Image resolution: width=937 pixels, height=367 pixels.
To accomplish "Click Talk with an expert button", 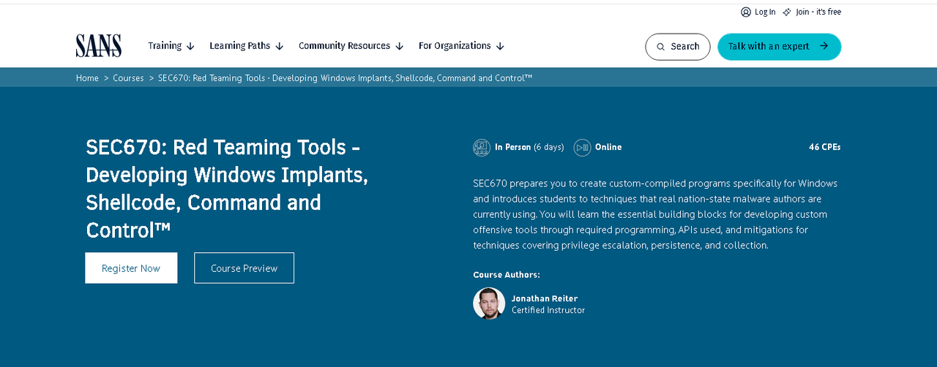I will click(780, 47).
